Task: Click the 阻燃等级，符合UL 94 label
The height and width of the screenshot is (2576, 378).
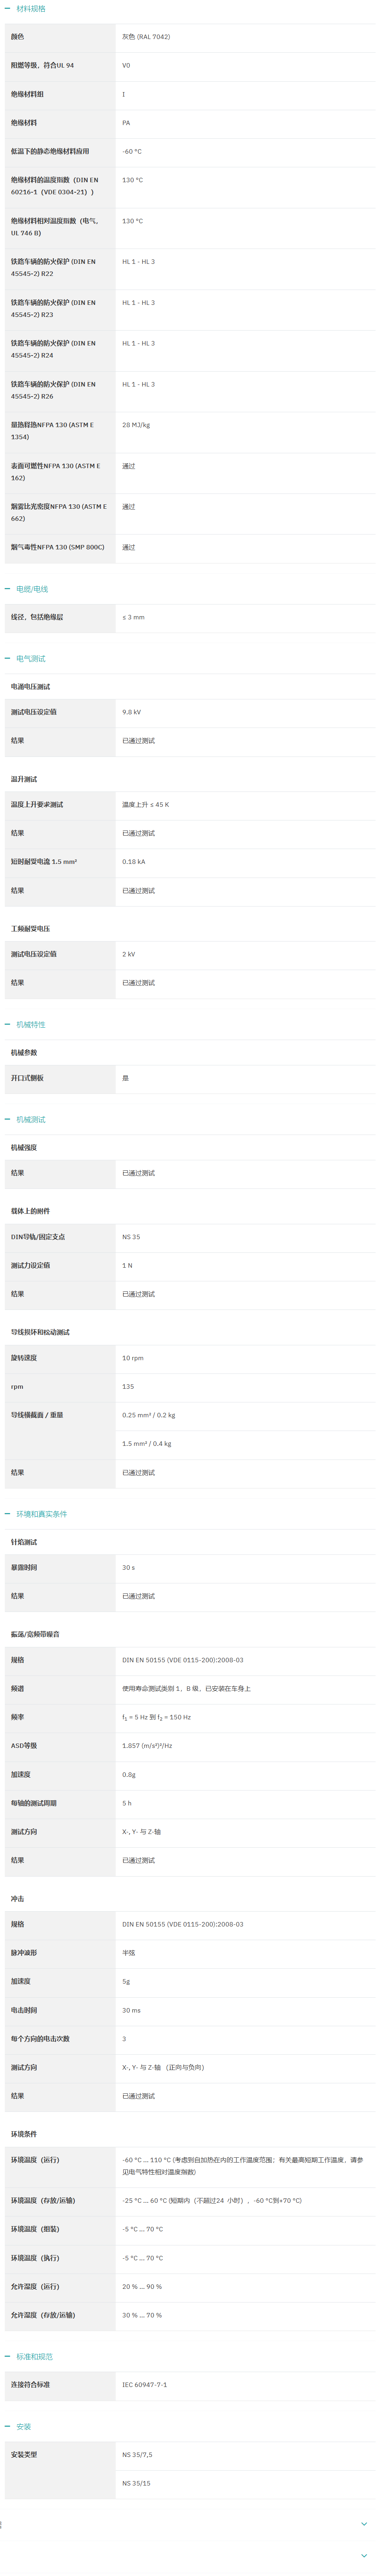Action: pos(43,66)
